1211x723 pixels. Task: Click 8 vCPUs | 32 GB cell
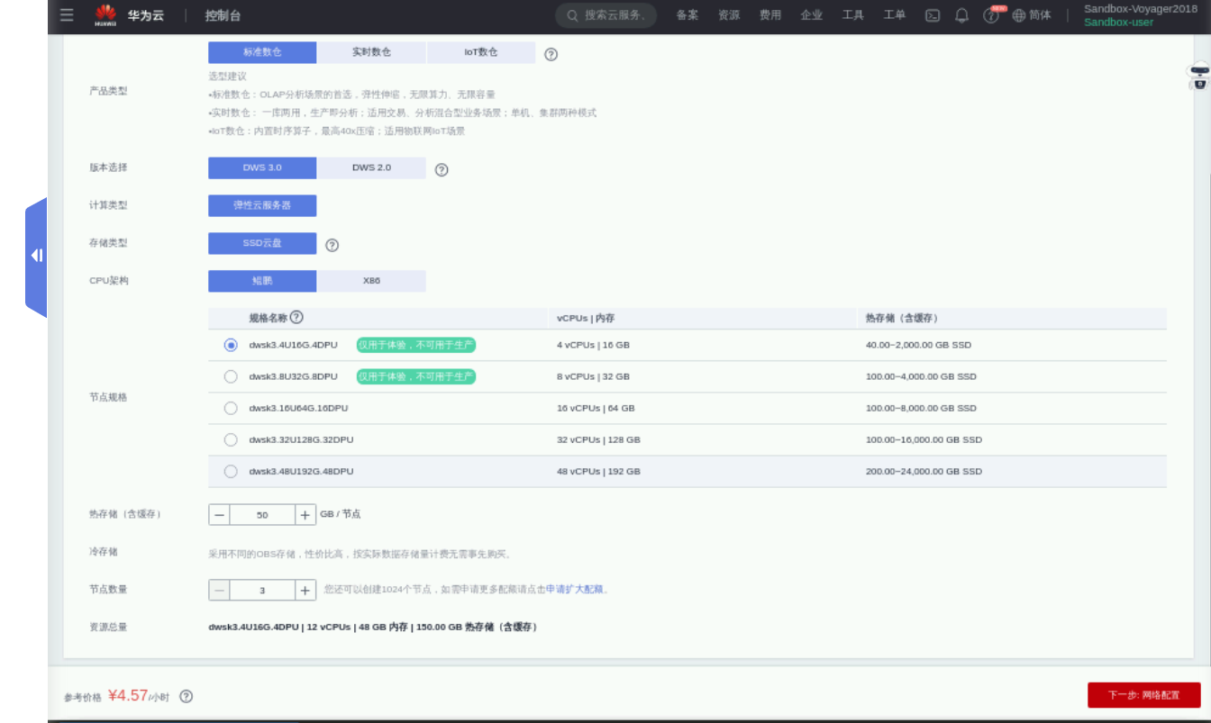593,376
